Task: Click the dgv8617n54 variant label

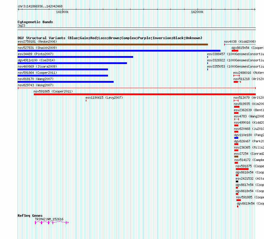Action: coord(250,185)
